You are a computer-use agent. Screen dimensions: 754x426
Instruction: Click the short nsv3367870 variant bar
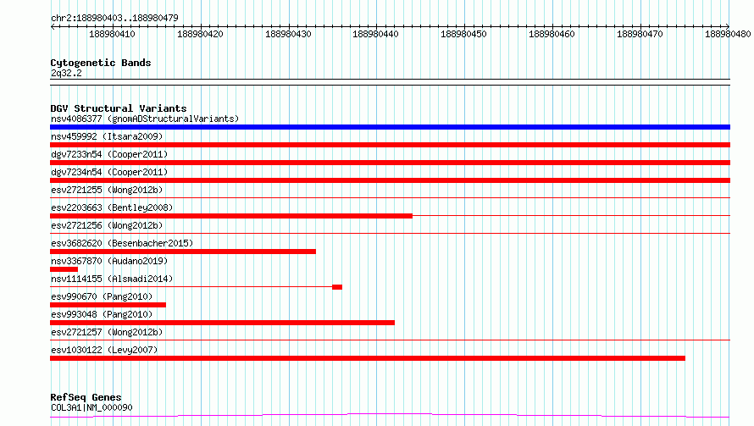tap(64, 269)
